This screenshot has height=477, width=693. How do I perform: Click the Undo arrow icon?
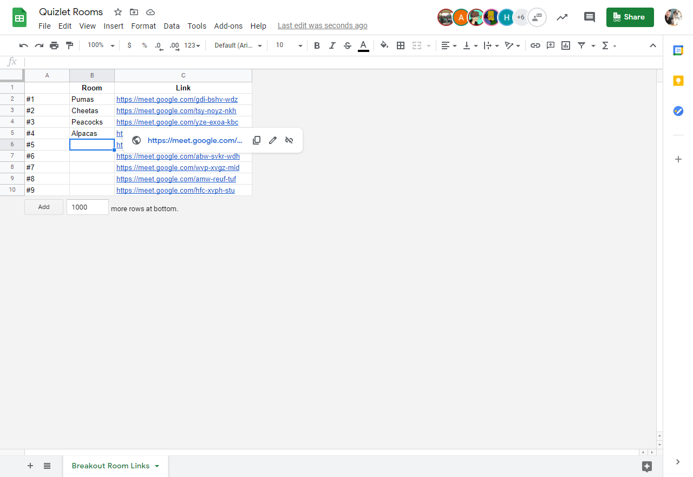pyautogui.click(x=24, y=45)
